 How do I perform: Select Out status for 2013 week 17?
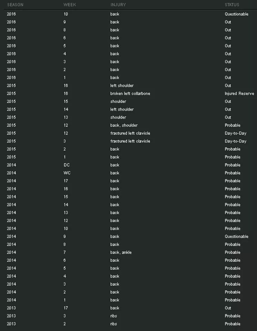(x=228, y=308)
